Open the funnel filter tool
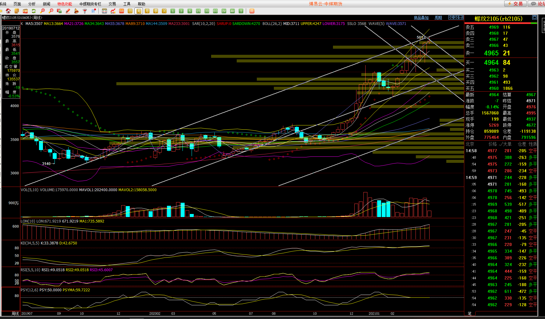 (85, 11)
